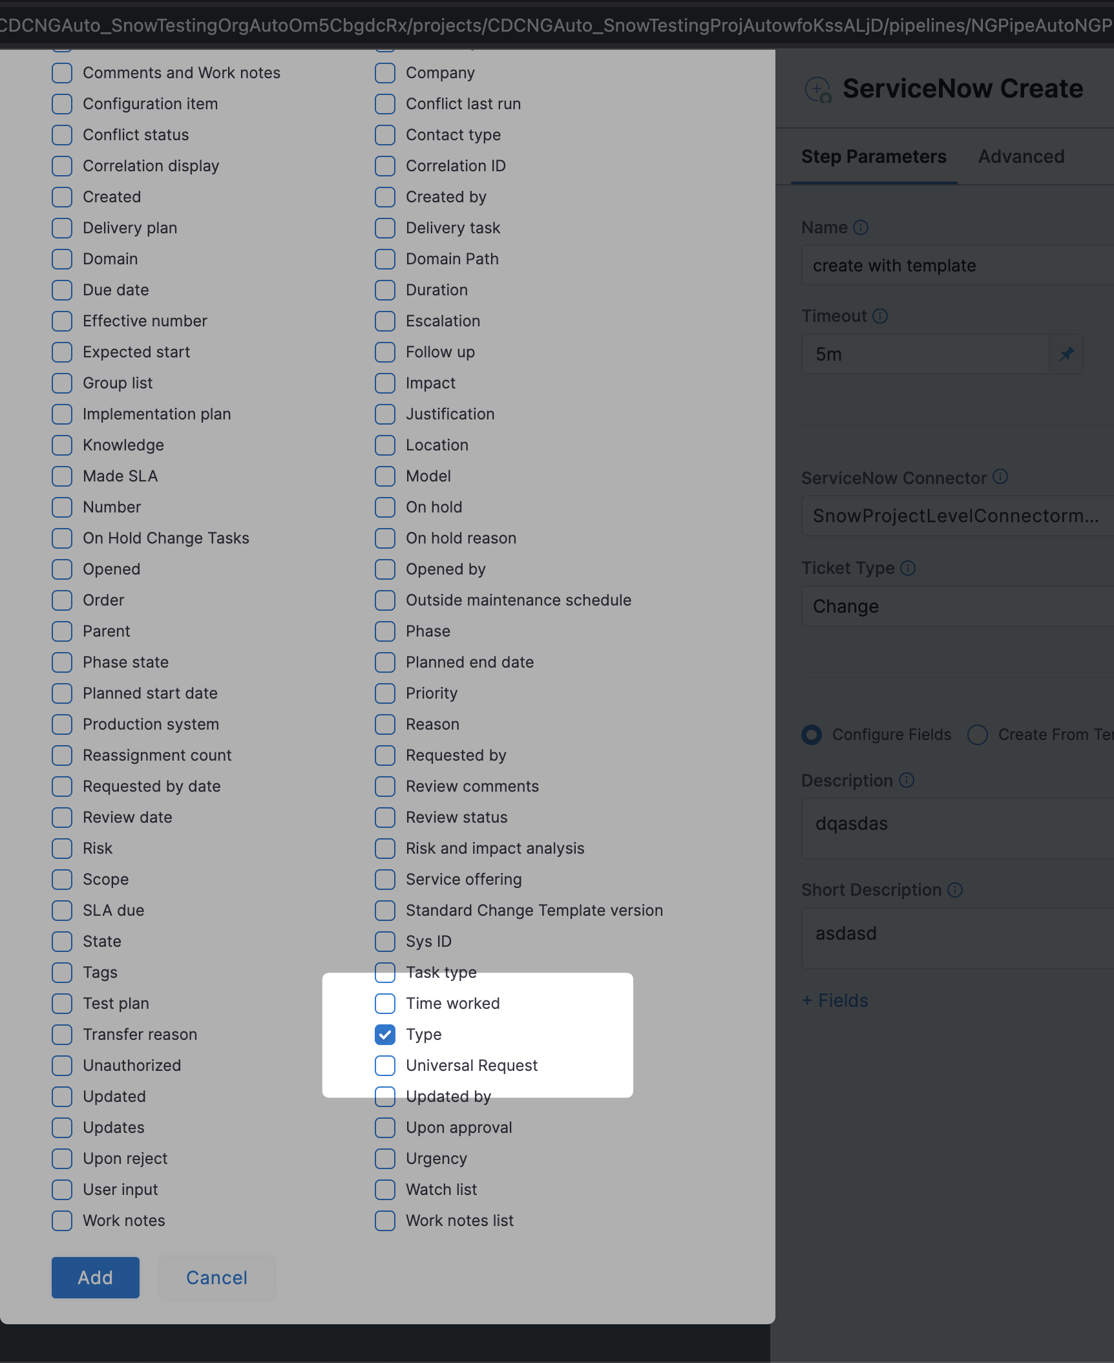
Task: Check the Universal Request checkbox
Action: pos(385,1066)
